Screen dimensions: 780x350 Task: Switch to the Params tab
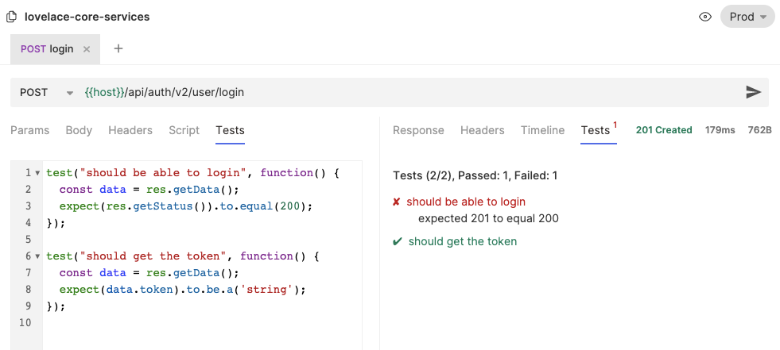(29, 130)
